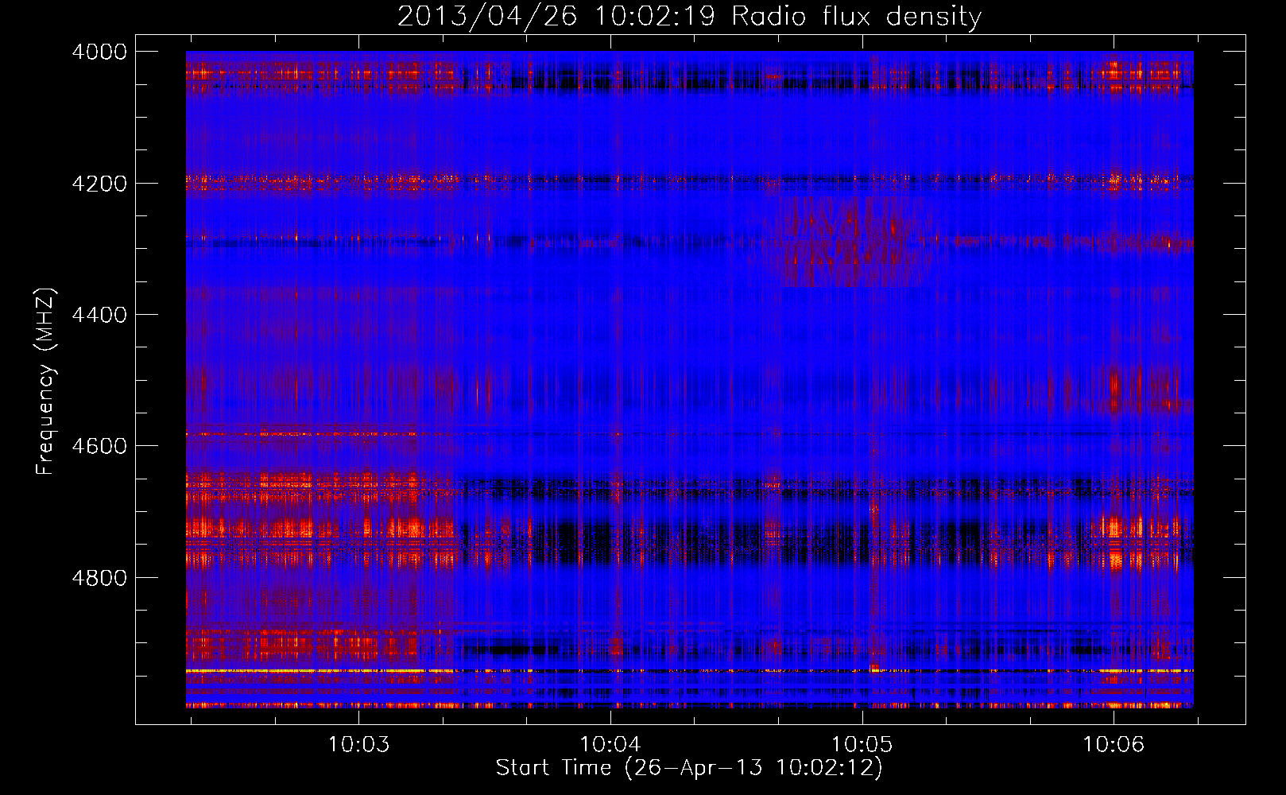Image resolution: width=1286 pixels, height=795 pixels.
Task: Click the yellow emission line near the bottom left of the spectrogram
Action: point(320,671)
